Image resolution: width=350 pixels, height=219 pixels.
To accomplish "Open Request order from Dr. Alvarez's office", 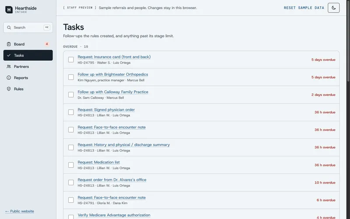I will [x=112, y=180].
